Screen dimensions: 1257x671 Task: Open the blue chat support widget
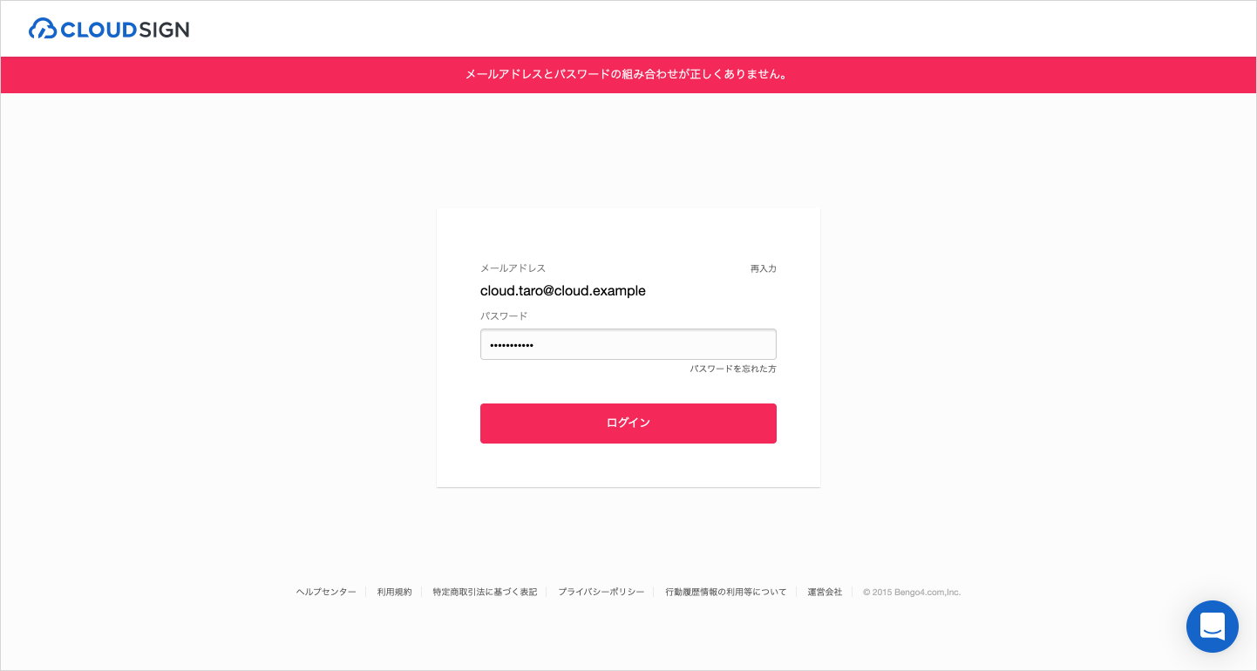(x=1213, y=627)
